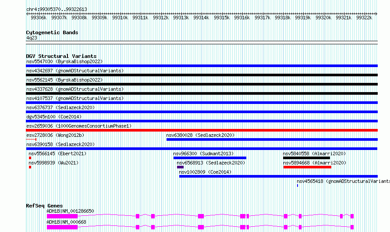The width and height of the screenshot is (390, 232).
Task: Click the blue bar of nsv6380028
Action: click(x=272, y=139)
